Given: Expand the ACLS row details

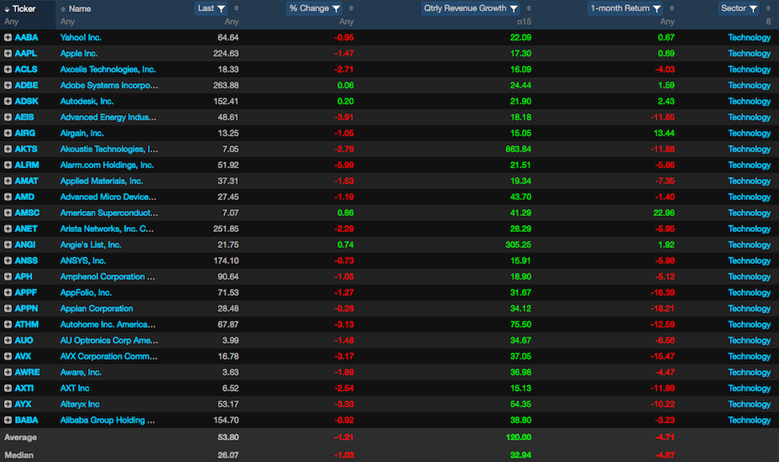Looking at the screenshot, I should pos(8,69).
